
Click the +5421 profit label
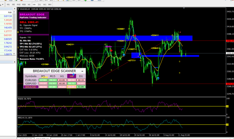tap(70, 44)
